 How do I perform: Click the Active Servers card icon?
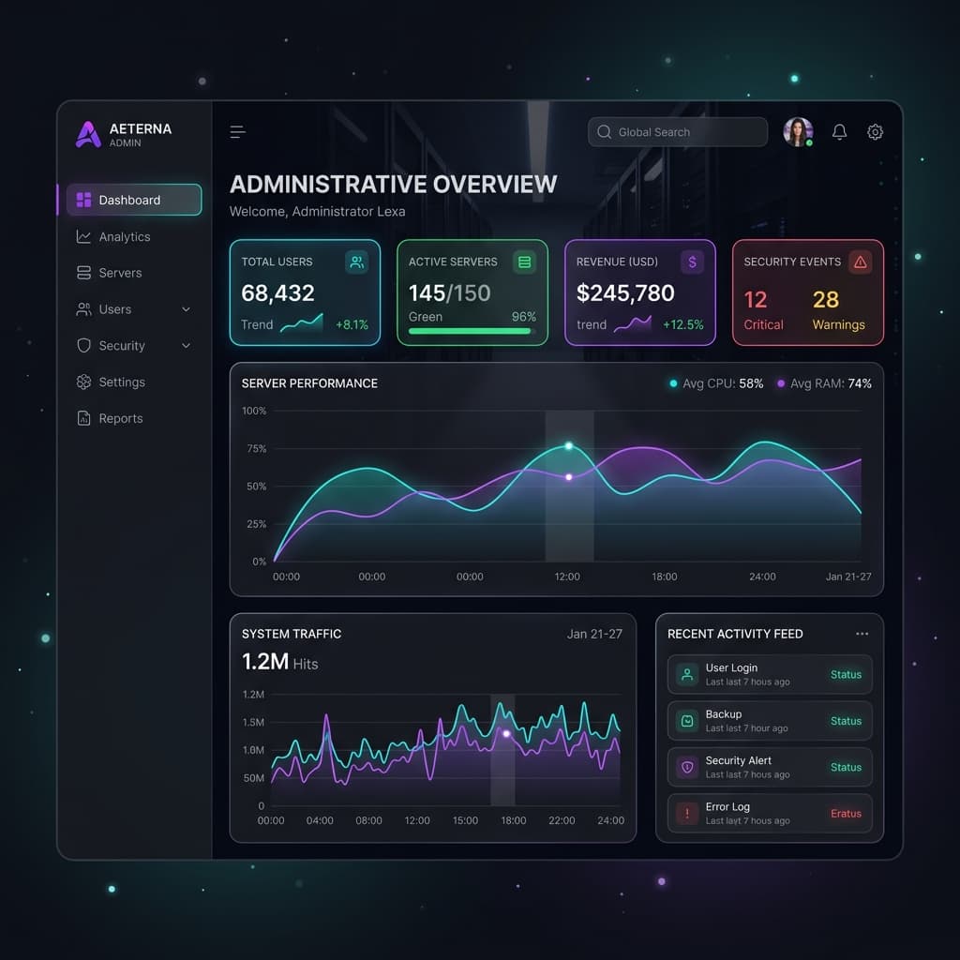[x=524, y=262]
